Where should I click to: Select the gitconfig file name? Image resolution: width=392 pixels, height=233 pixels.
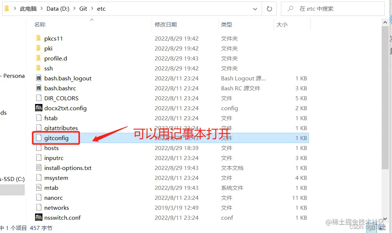coord(56,138)
